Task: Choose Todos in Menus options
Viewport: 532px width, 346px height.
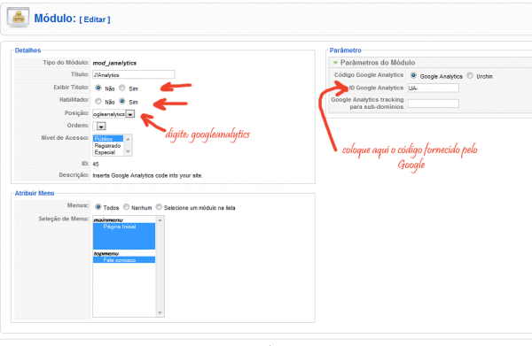Action: coord(98,207)
